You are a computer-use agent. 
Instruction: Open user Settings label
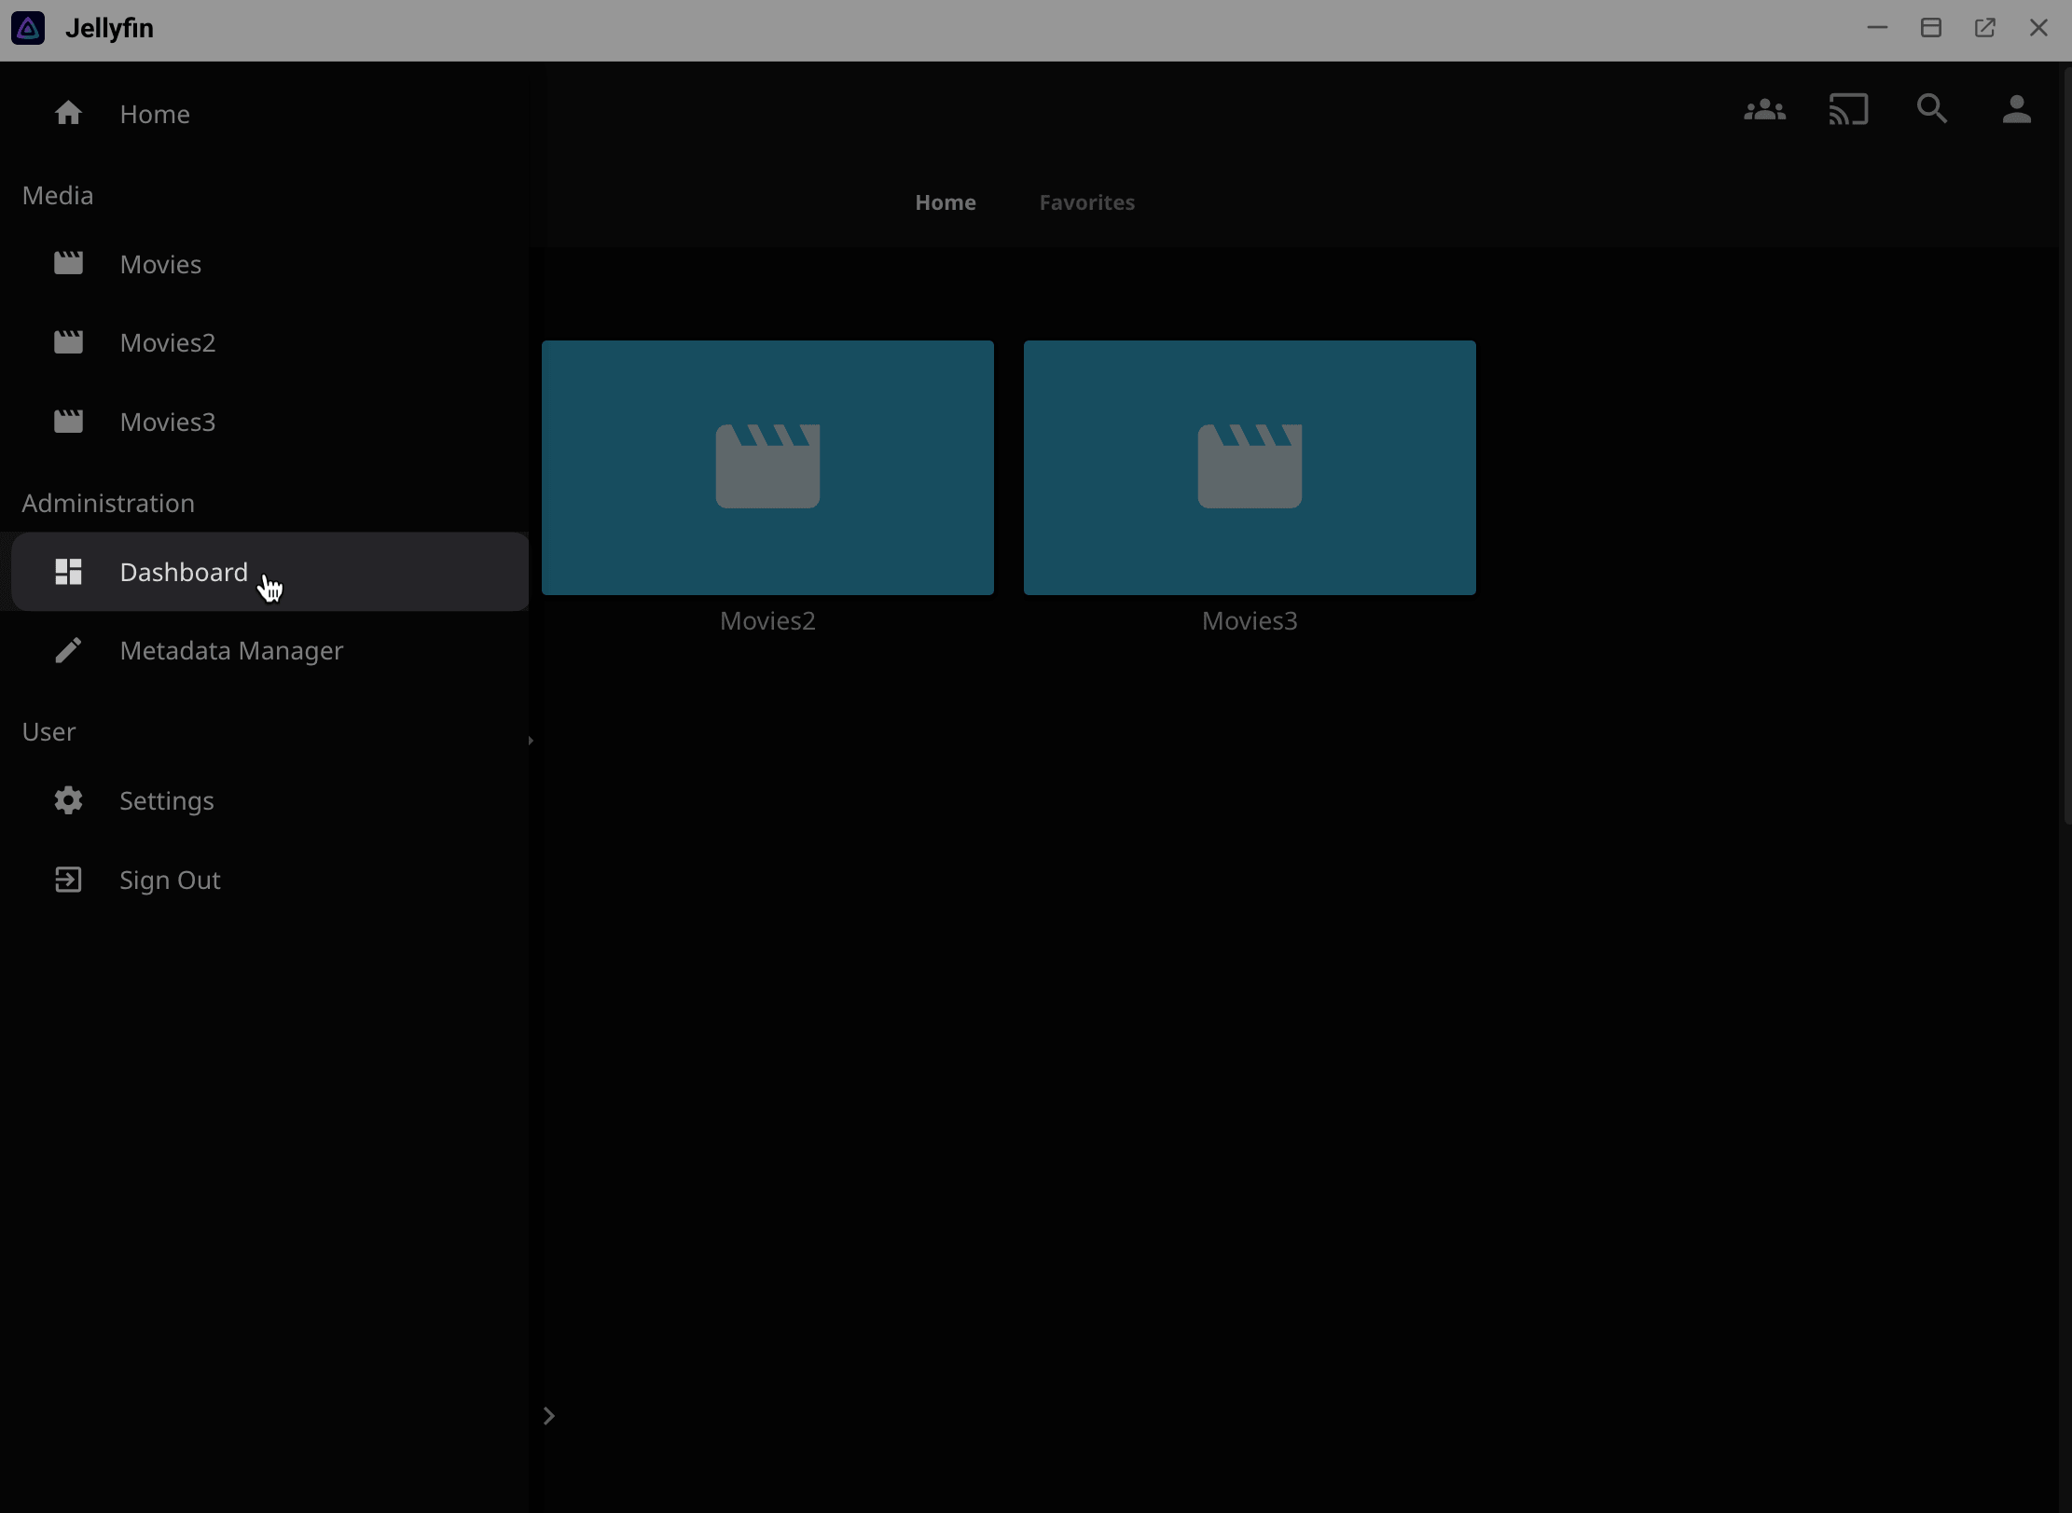(167, 801)
